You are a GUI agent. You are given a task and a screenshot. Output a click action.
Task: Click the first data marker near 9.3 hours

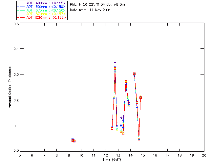pos(73,140)
